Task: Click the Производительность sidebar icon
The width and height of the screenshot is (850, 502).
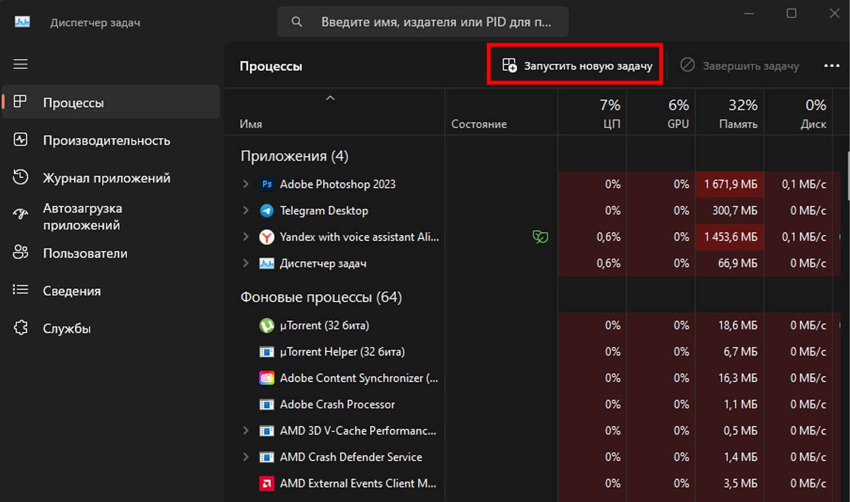Action: coord(21,140)
